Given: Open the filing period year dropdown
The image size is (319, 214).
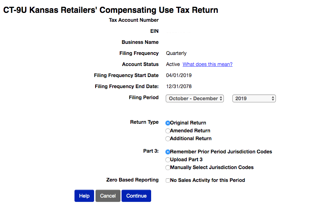Looking at the screenshot, I should tap(253, 98).
